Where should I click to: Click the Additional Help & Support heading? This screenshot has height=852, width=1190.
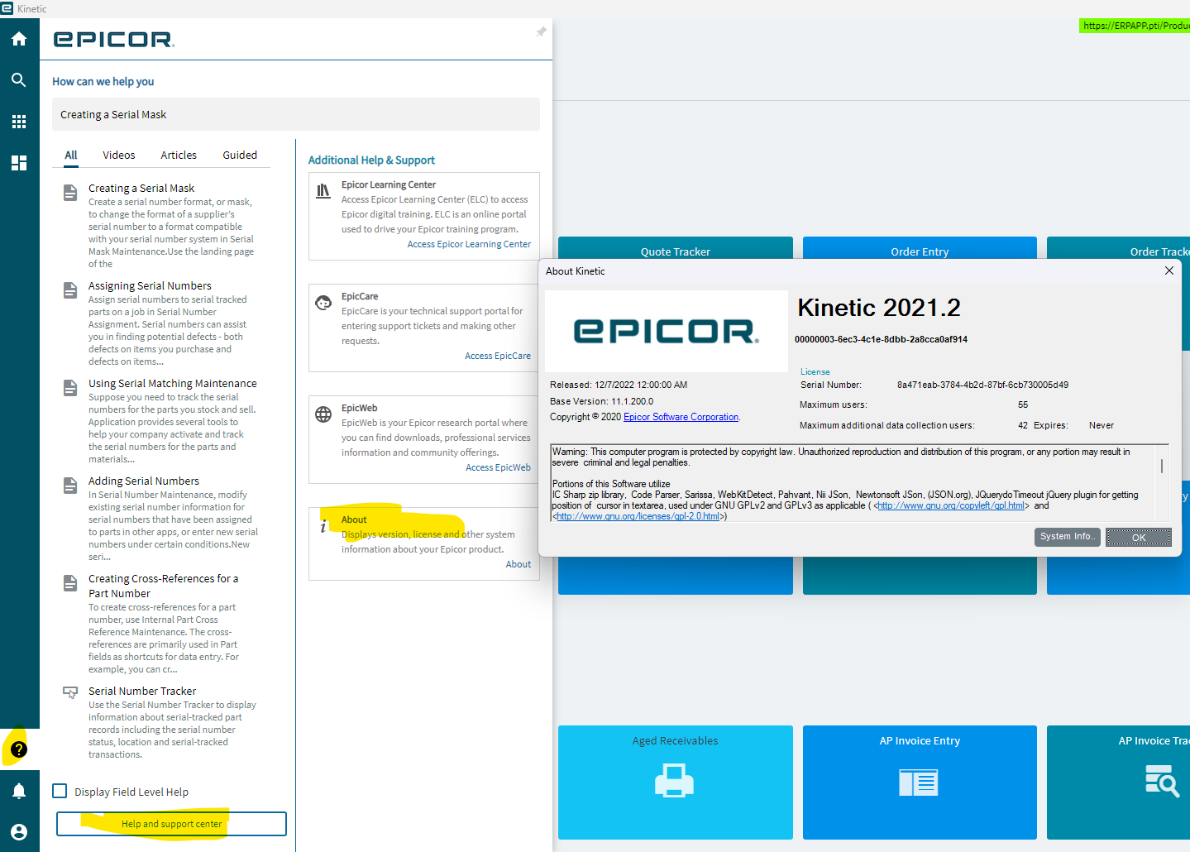(x=371, y=160)
